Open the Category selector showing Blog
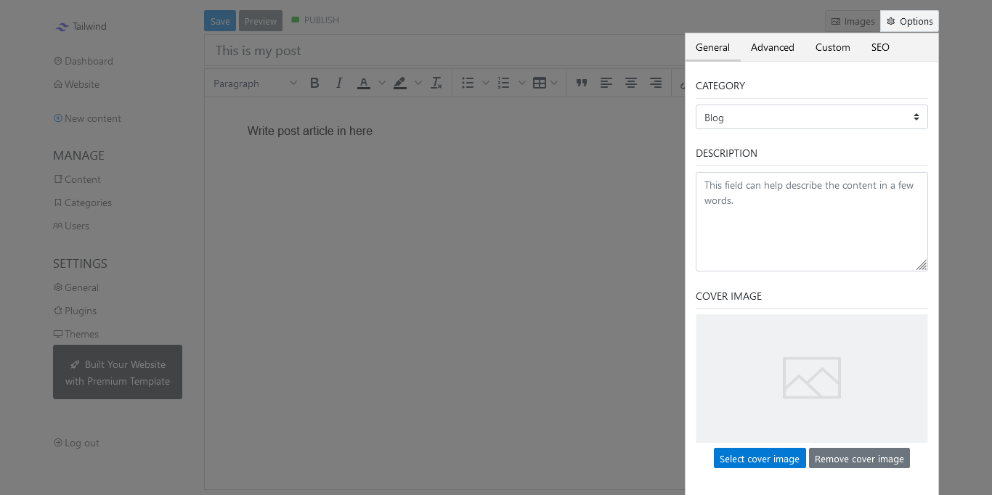This screenshot has width=992, height=495. [811, 116]
